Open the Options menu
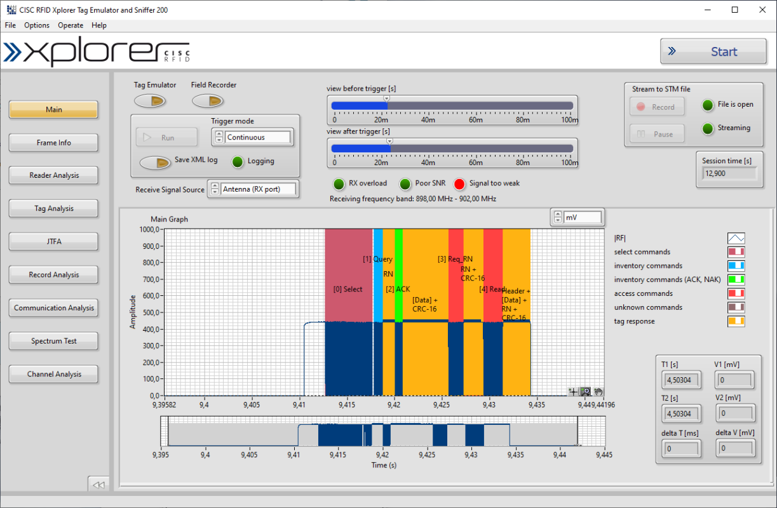The height and width of the screenshot is (508, 777). click(37, 25)
